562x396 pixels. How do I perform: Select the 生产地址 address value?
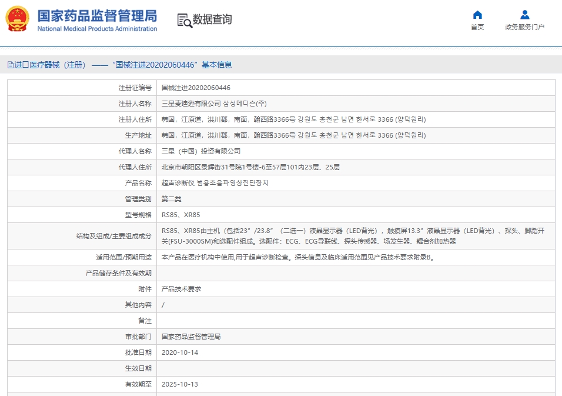293,135
